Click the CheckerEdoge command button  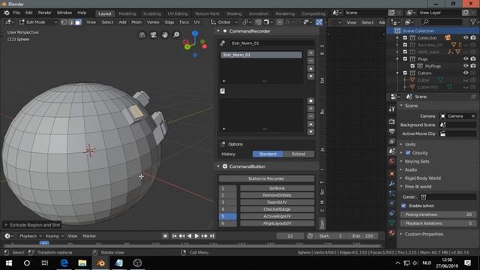point(277,209)
